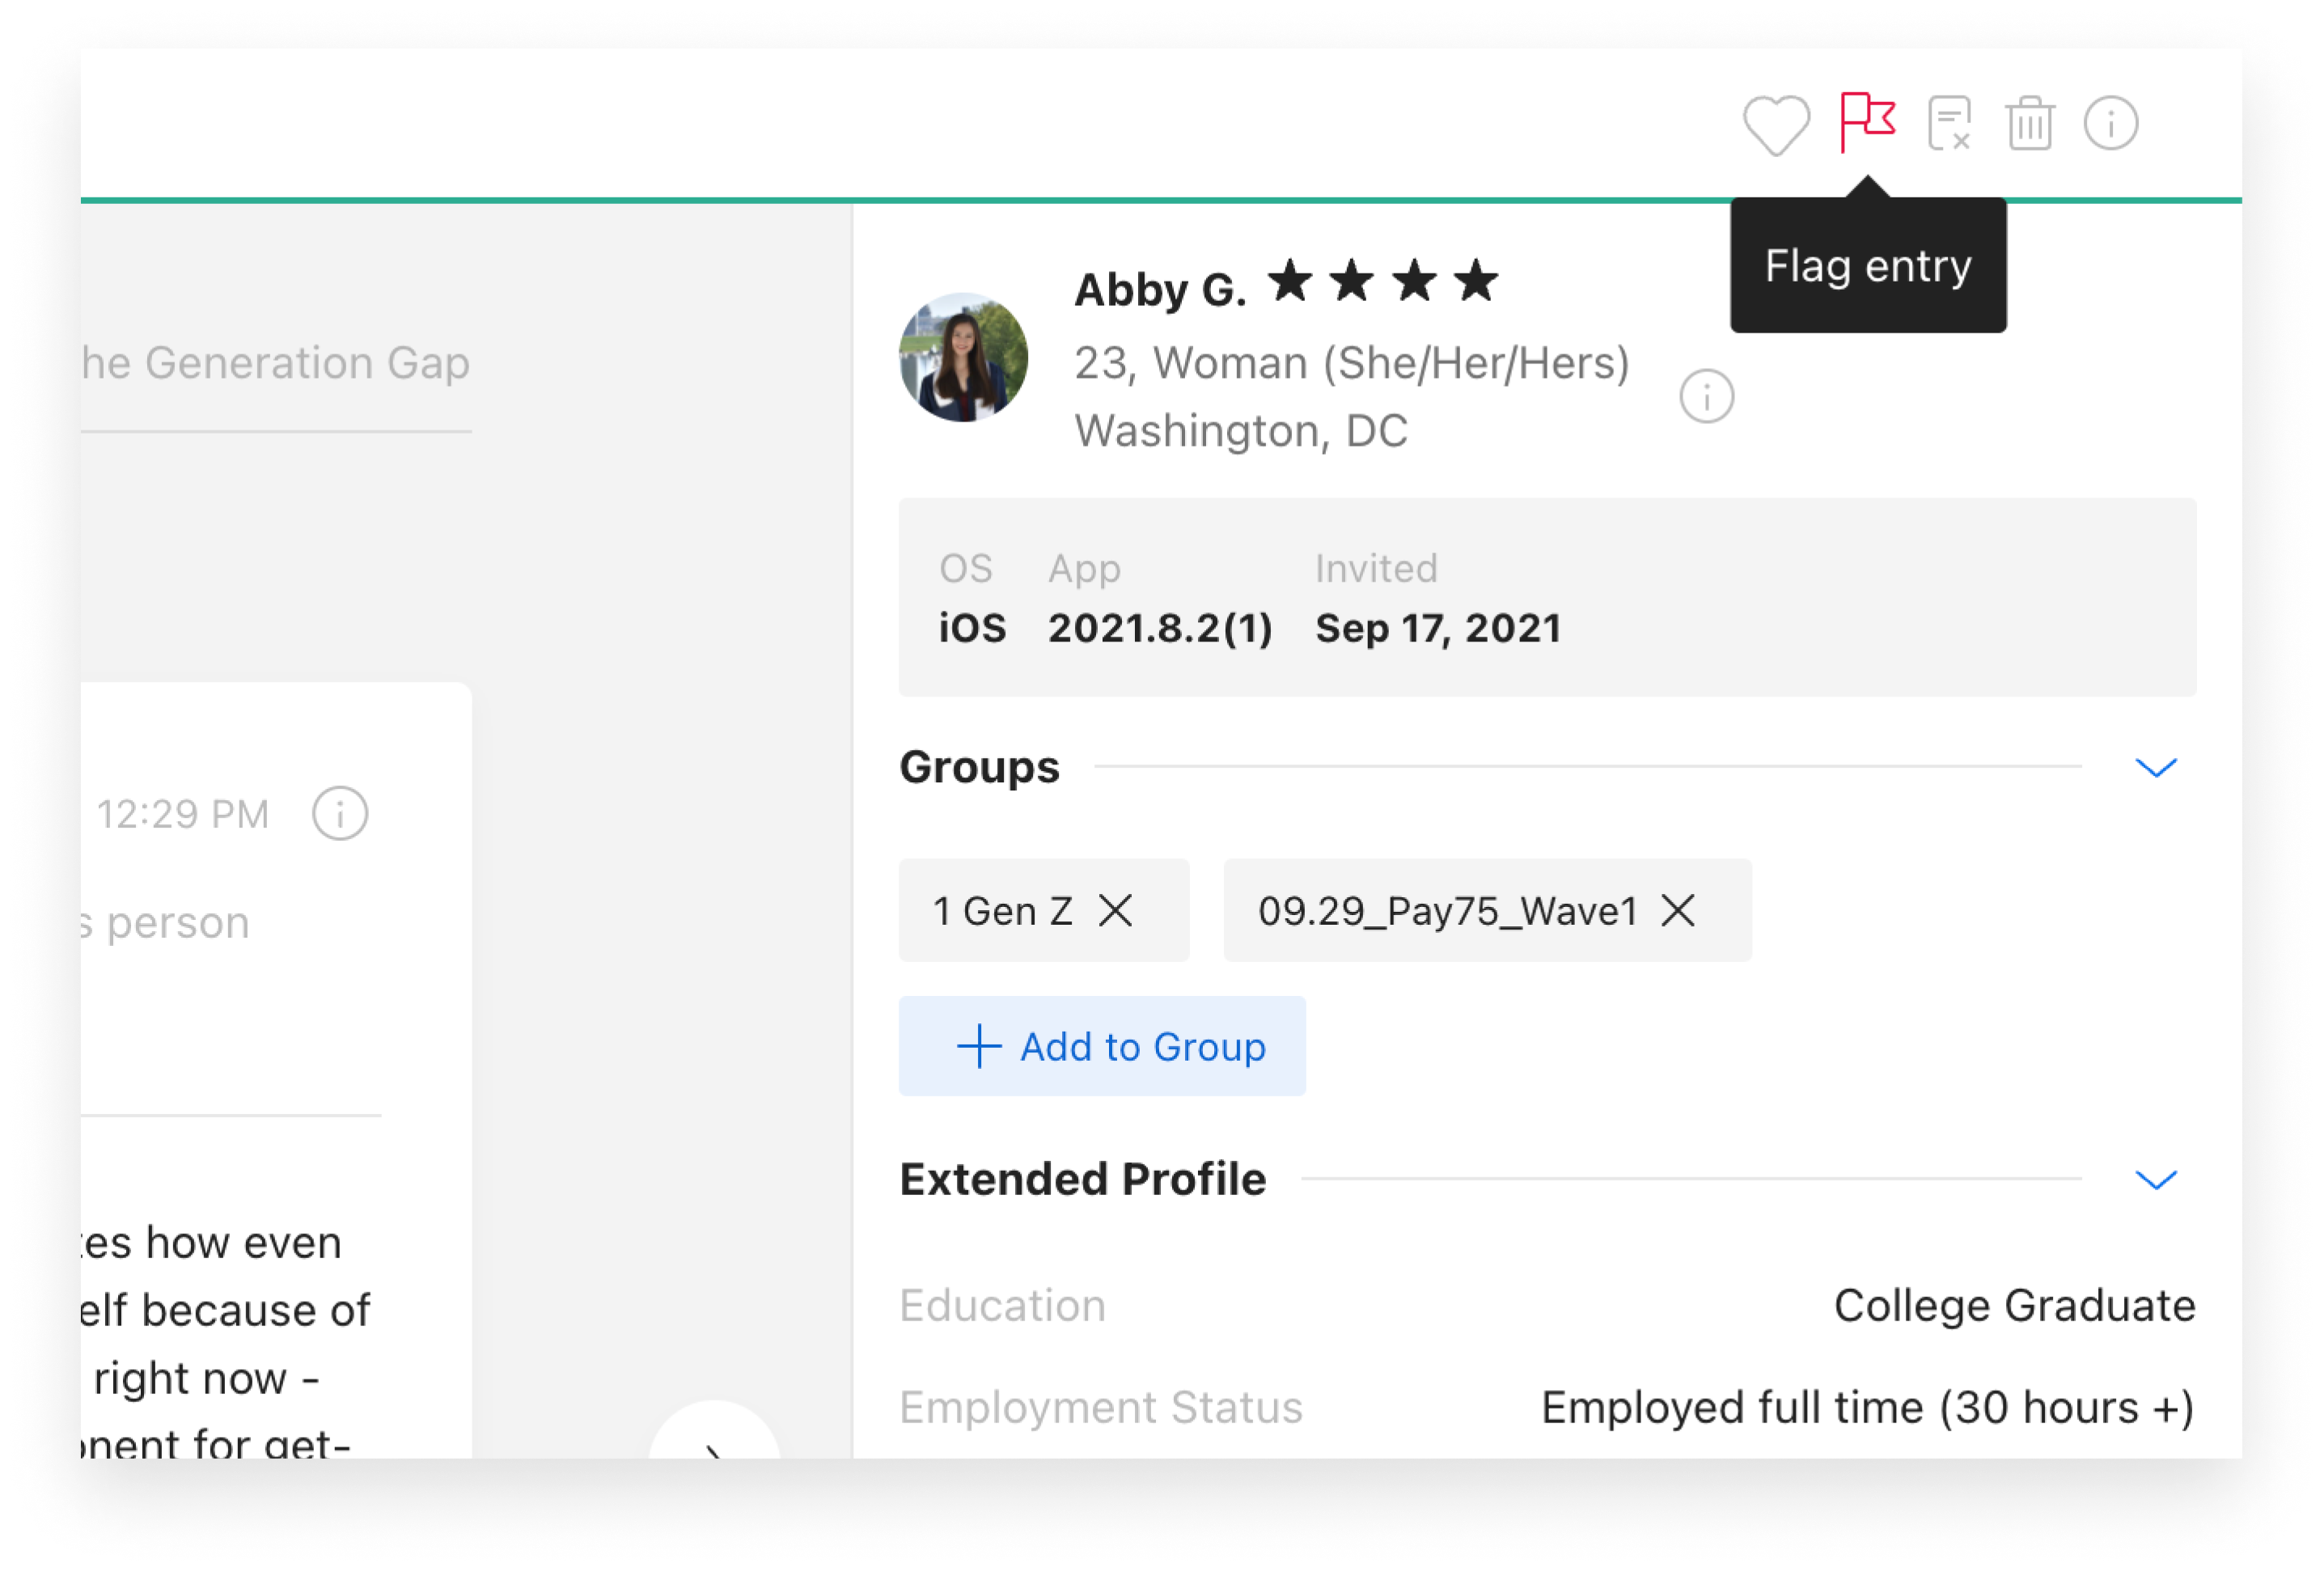Click the Sep 17, 2021 invited date

click(x=1438, y=628)
